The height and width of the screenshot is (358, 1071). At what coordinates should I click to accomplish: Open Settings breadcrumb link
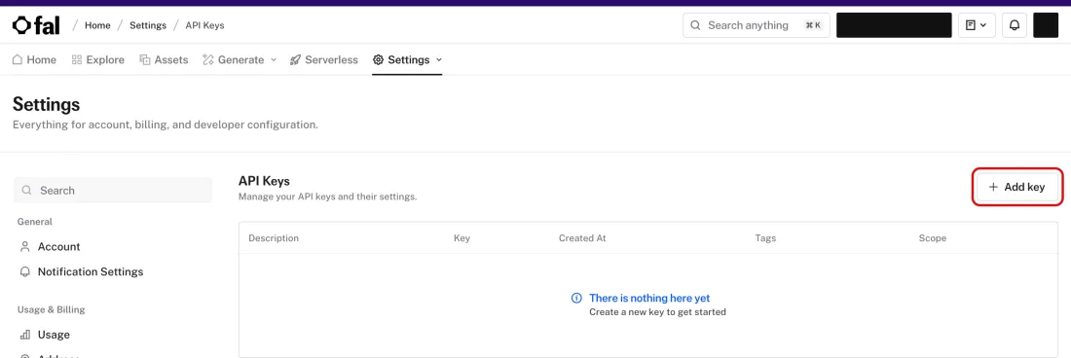(x=148, y=25)
